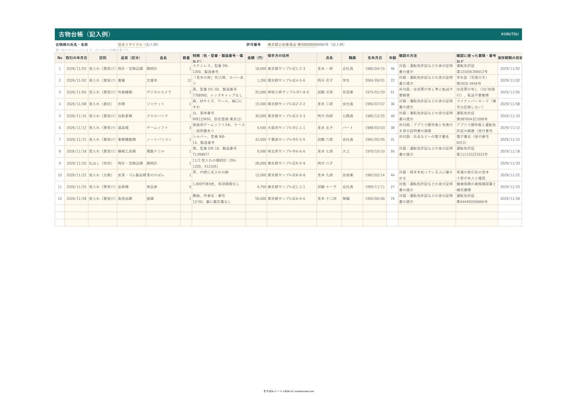Viewport: 577px width, 408px height.
Task: Click the "受入れ（交換）" transaction type cell
Action: click(x=102, y=175)
